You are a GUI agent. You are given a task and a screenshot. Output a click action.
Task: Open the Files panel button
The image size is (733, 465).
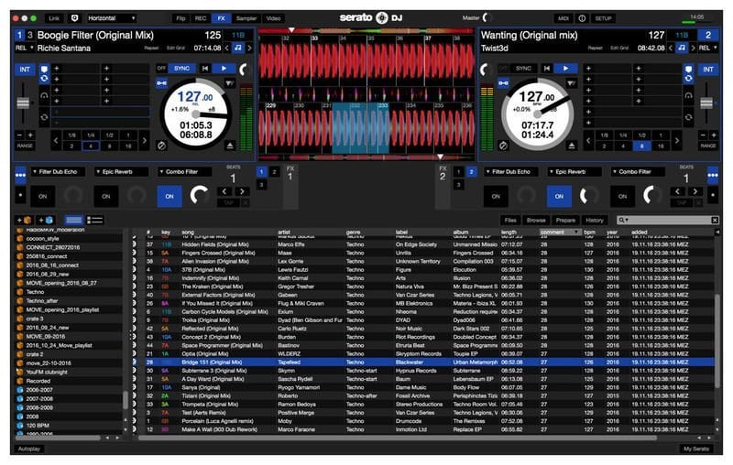click(510, 220)
